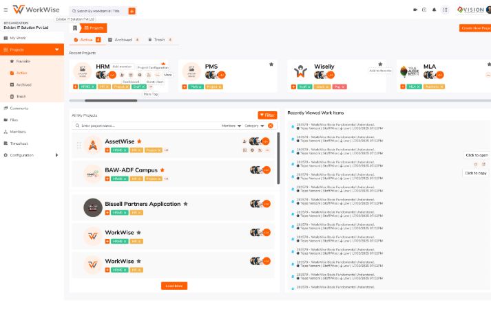Open Favorite under Projects in sidebar
This screenshot has width=491, height=322.
pyautogui.click(x=32, y=61)
